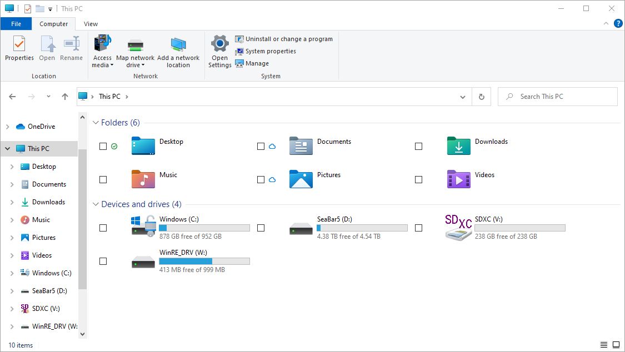This screenshot has width=625, height=352.
Task: Tick the checkbox beside Windows (C:)
Action: [x=103, y=228]
